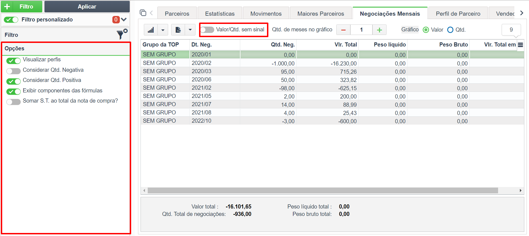Open the Maiores Parceiros tab
529x236 pixels.
tap(321, 13)
